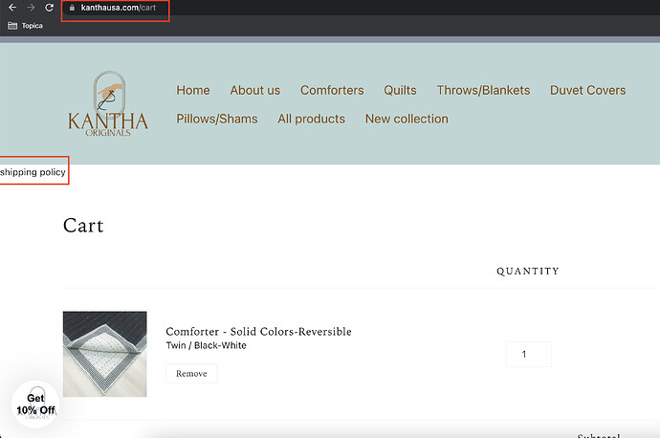Open Duvet Covers category
Image resolution: width=660 pixels, height=438 pixels.
click(587, 90)
